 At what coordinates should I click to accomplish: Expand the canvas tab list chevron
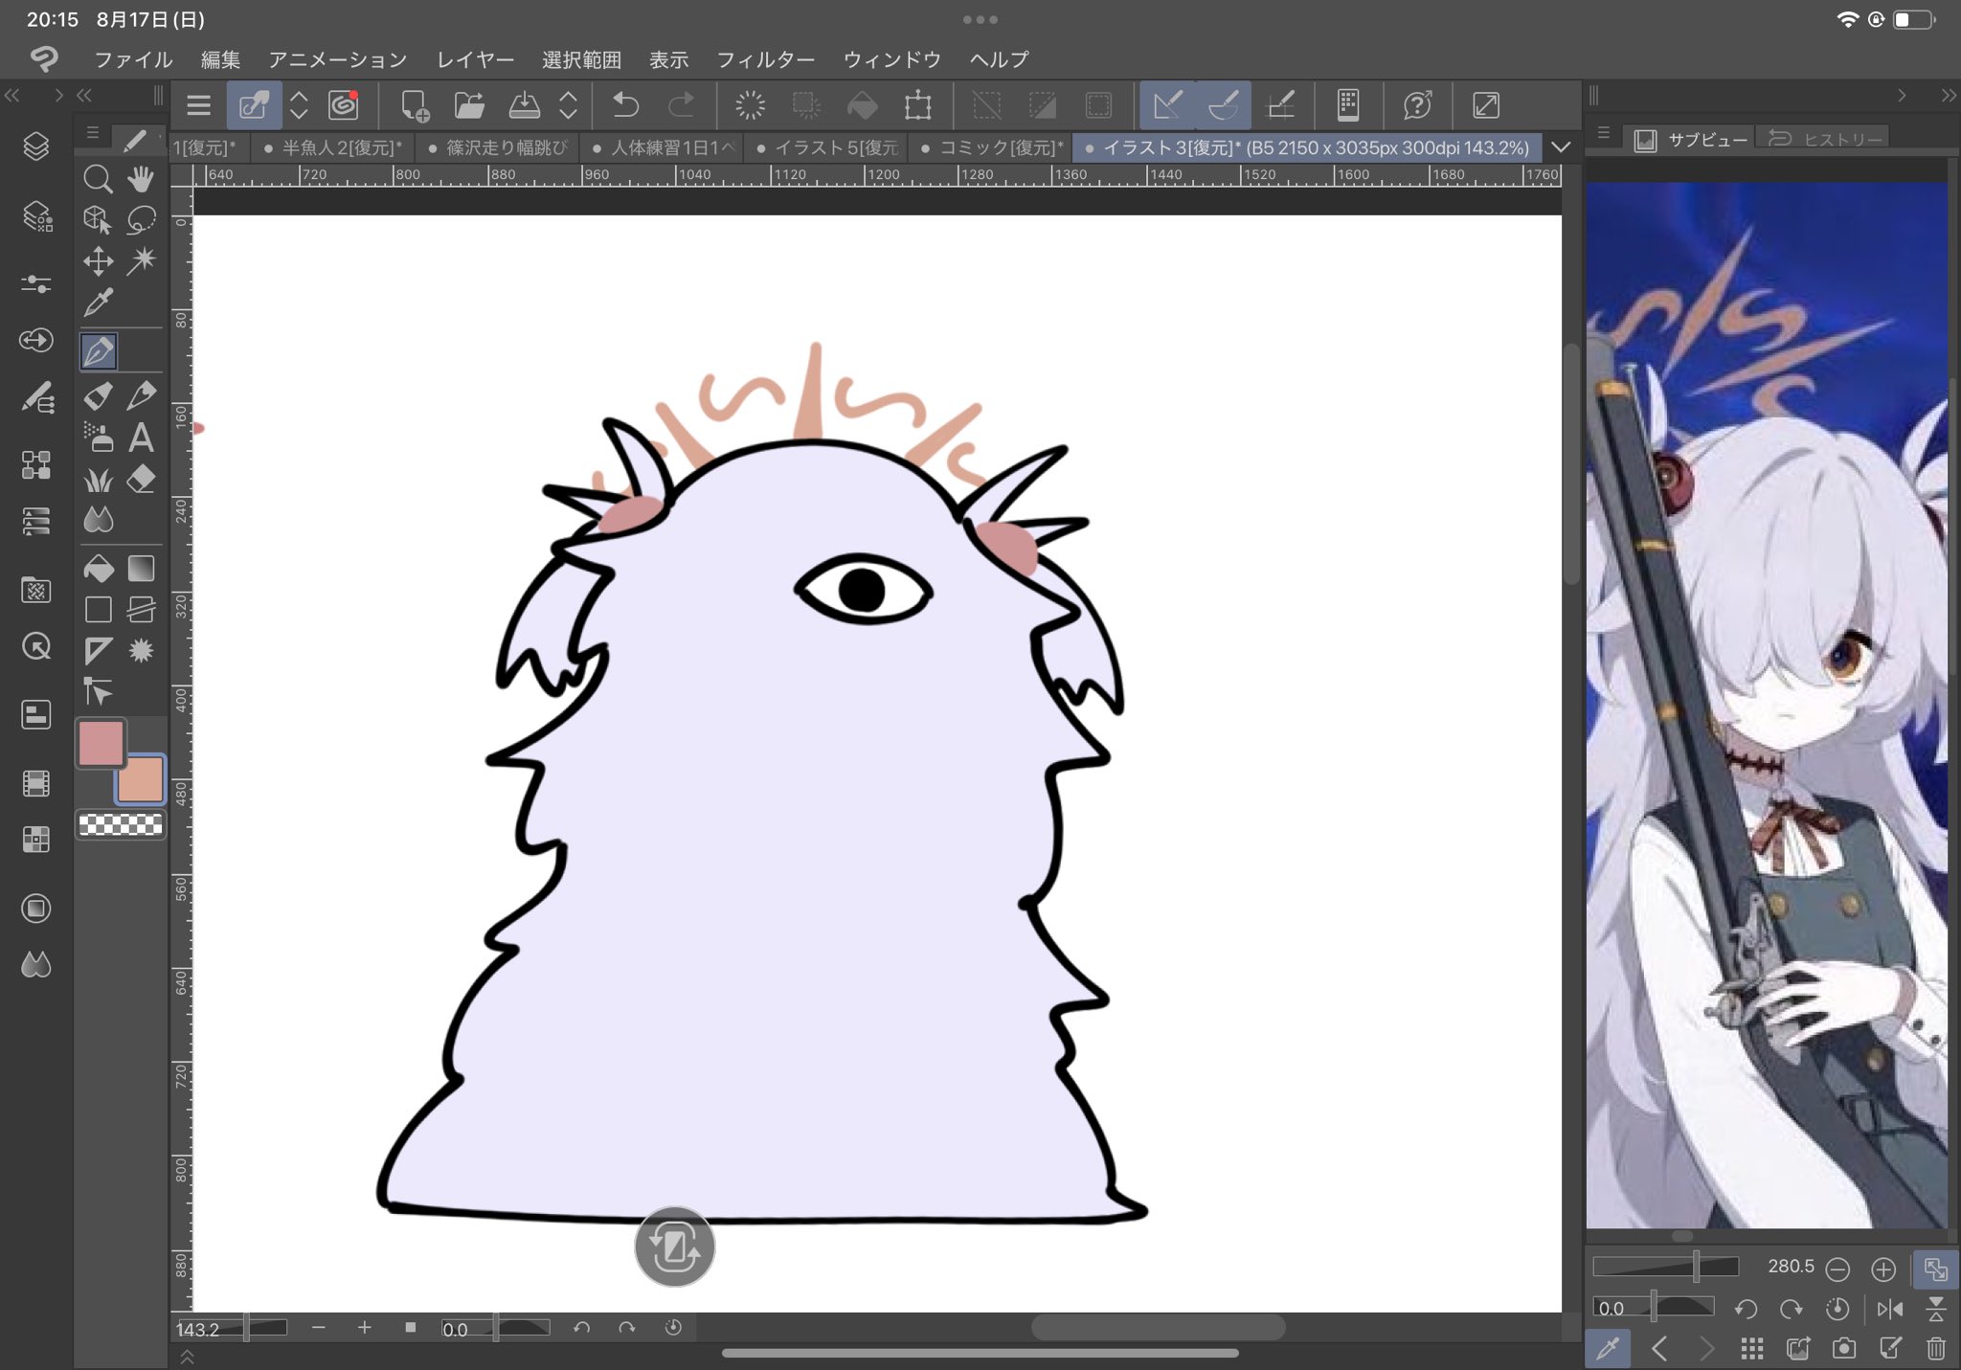point(1561,147)
